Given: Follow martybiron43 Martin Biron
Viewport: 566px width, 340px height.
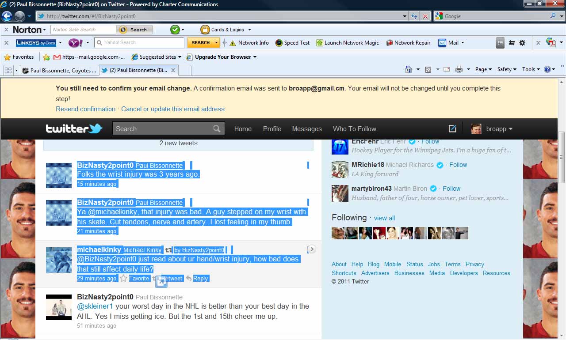Looking at the screenshot, I should (x=451, y=189).
